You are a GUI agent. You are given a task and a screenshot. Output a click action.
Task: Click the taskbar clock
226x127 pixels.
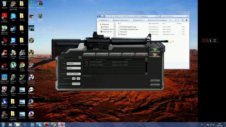pos(220,125)
